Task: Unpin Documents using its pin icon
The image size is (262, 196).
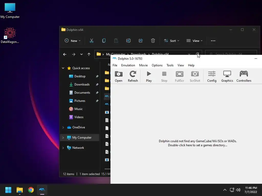Action: click(x=97, y=93)
